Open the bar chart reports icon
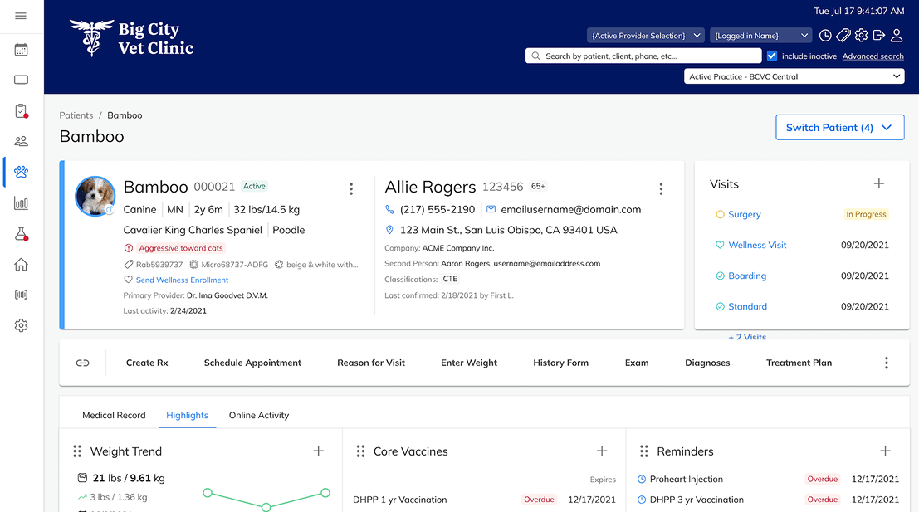The image size is (919, 512). pos(22,203)
